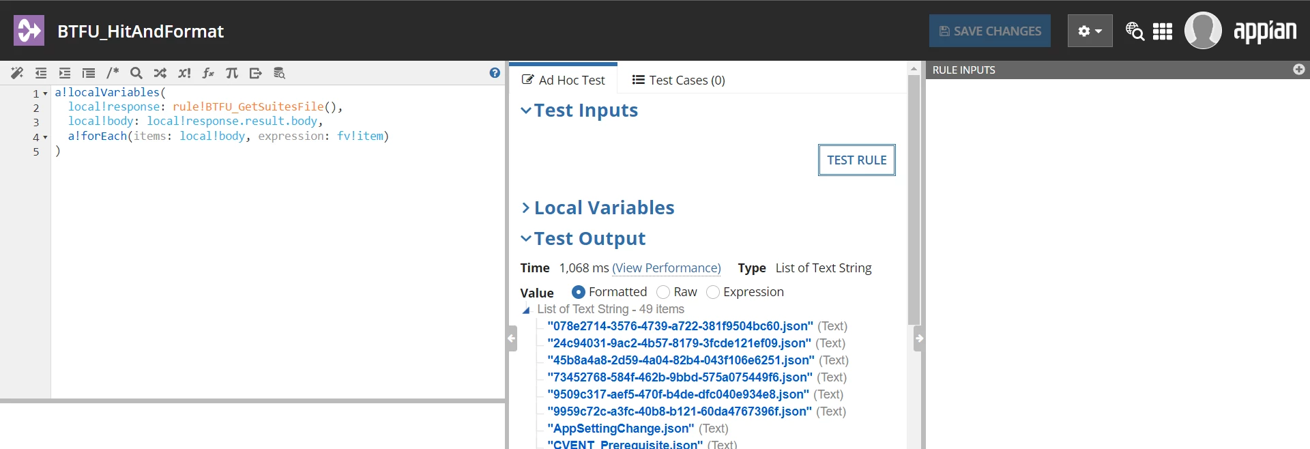Click local!response.result.body on line 3
The width and height of the screenshot is (1310, 449).
tap(233, 121)
